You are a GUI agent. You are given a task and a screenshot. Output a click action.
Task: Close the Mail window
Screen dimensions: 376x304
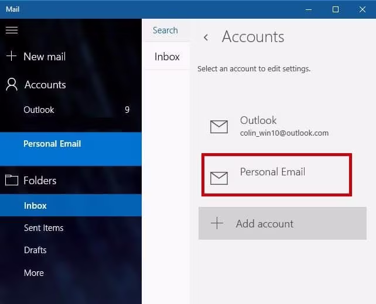[x=363, y=9]
